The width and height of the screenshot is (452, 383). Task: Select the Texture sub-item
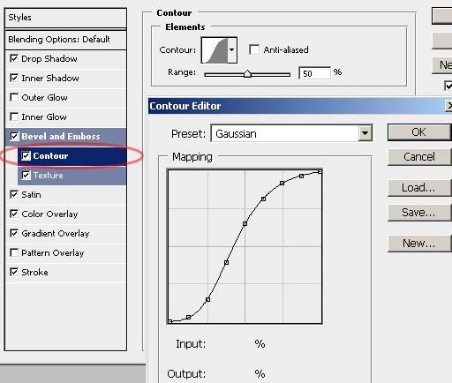coord(72,176)
